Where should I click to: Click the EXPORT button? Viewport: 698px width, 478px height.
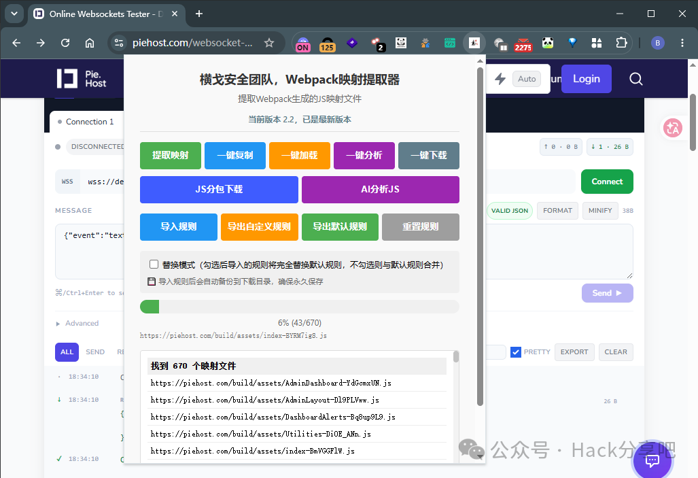pyautogui.click(x=574, y=352)
